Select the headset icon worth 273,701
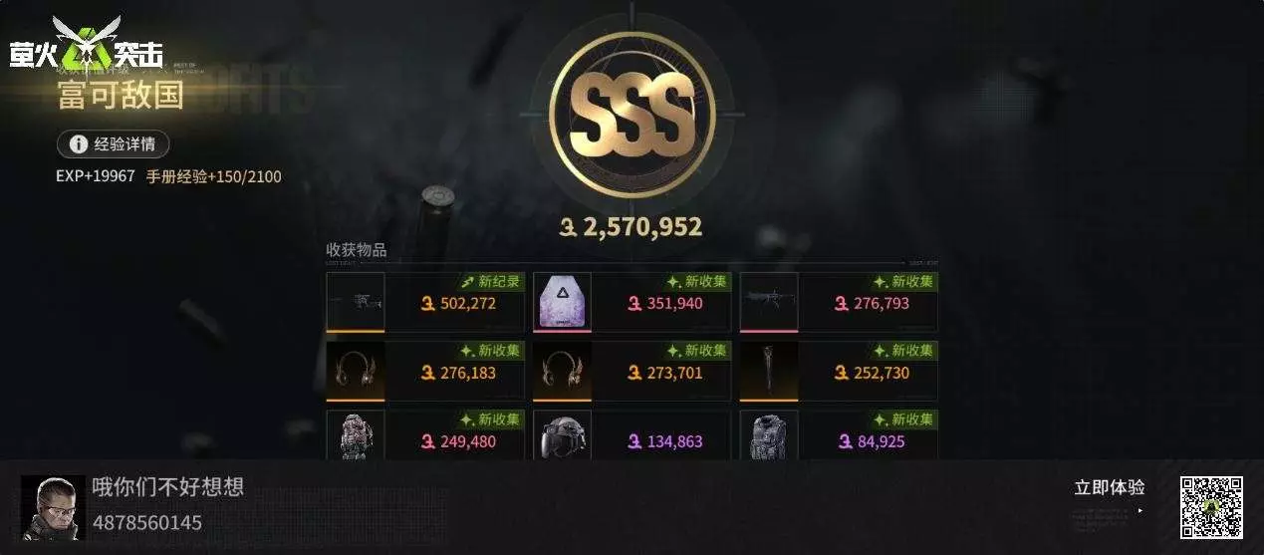1264x555 pixels. [x=563, y=372]
